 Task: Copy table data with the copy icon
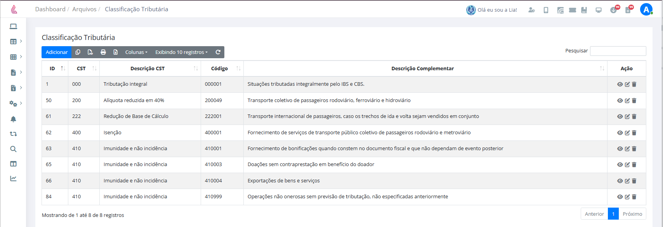78,52
